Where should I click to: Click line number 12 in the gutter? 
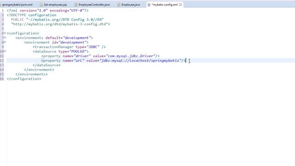click(2, 60)
